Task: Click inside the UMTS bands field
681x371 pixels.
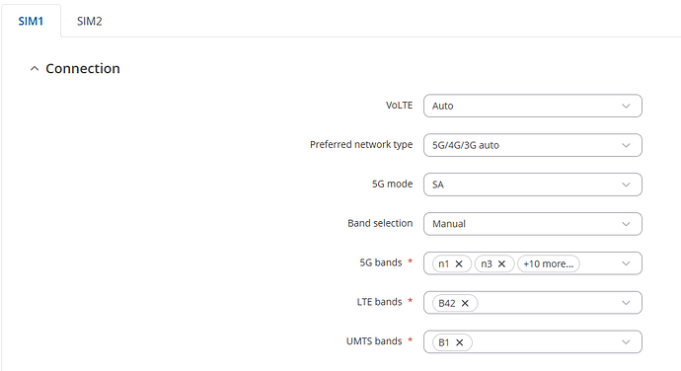Action: pos(533,342)
